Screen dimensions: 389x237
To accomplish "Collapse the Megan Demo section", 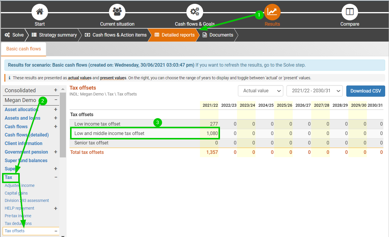I will click(x=56, y=100).
